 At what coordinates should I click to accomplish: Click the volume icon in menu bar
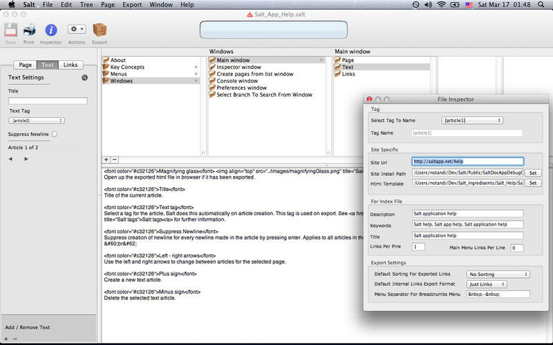tap(428, 5)
